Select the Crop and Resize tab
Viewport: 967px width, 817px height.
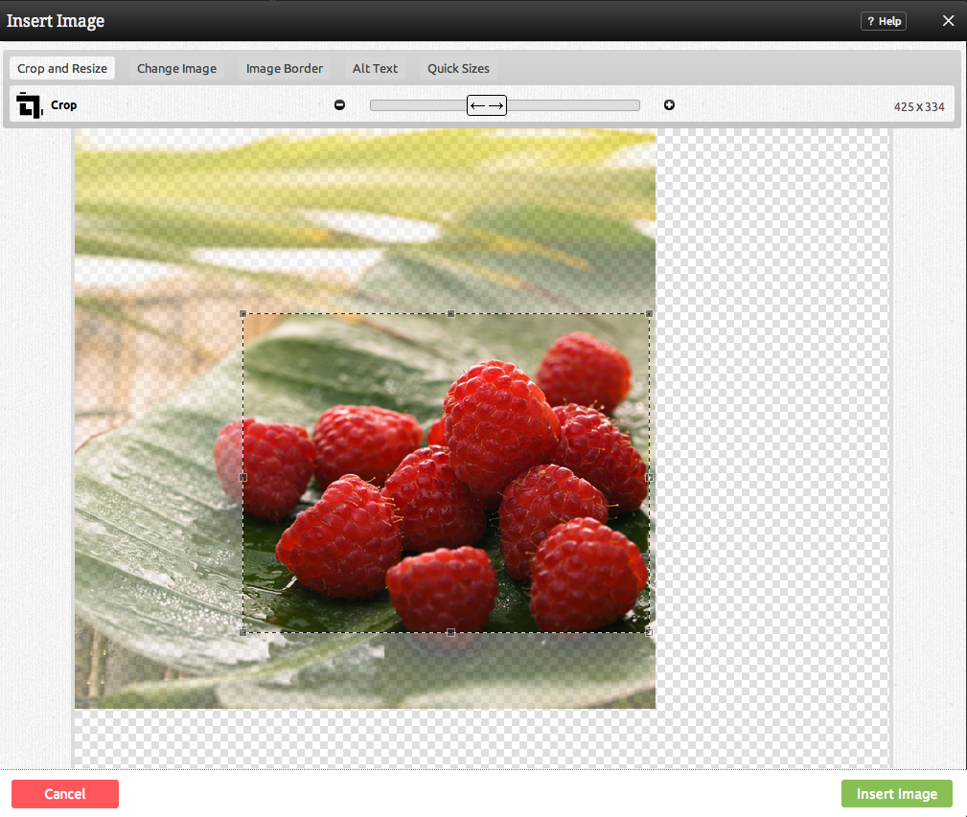[x=62, y=69]
